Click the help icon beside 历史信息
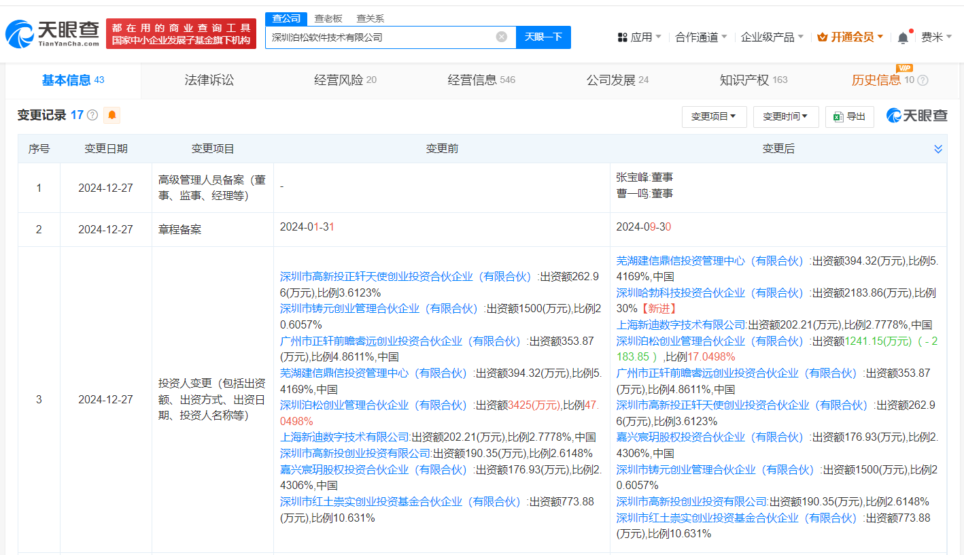964x555 pixels. tap(923, 80)
